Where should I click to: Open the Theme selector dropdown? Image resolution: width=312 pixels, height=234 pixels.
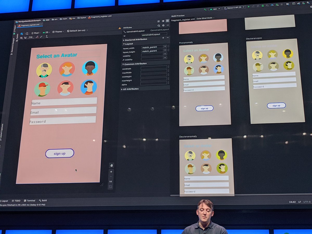click(x=58, y=31)
